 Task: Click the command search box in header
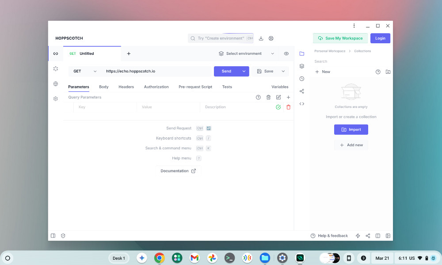click(221, 38)
